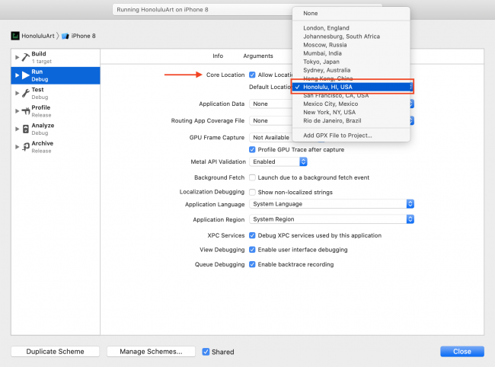Choose Moscow, Russia location
The image size is (495, 367).
(x=351, y=45)
